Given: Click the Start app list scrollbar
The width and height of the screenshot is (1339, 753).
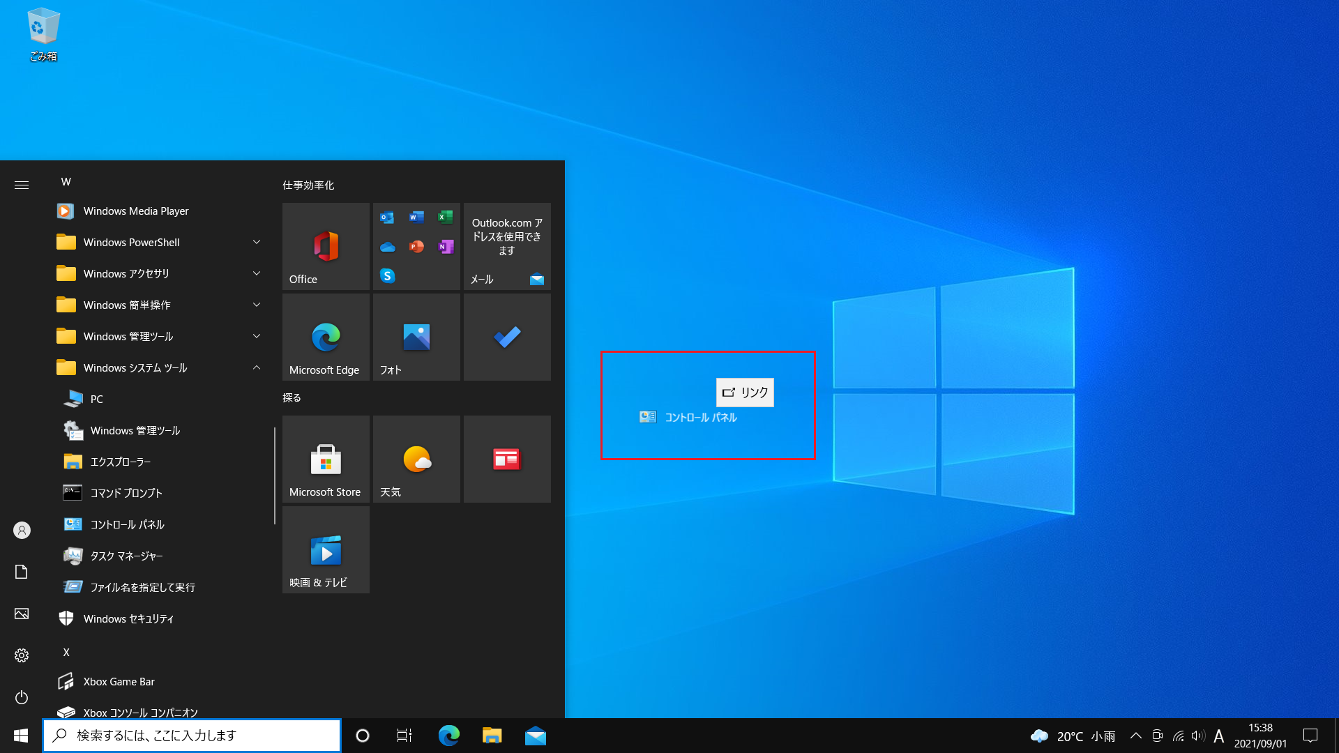Looking at the screenshot, I should (x=275, y=476).
